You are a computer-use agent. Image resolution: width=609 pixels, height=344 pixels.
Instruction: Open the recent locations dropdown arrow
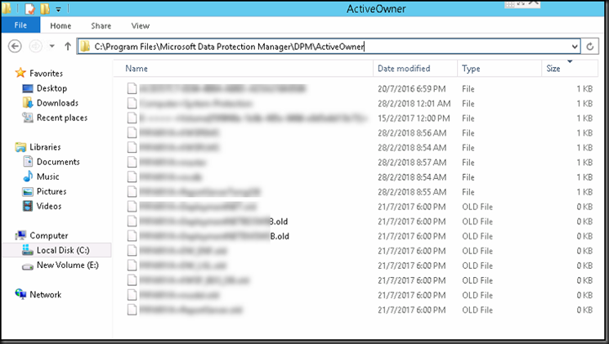click(51, 47)
